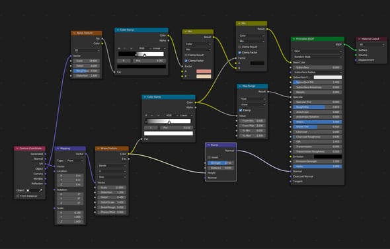Click the UV output socket on Texture Coordinate
This screenshot has height=249, width=390.
tap(46, 164)
